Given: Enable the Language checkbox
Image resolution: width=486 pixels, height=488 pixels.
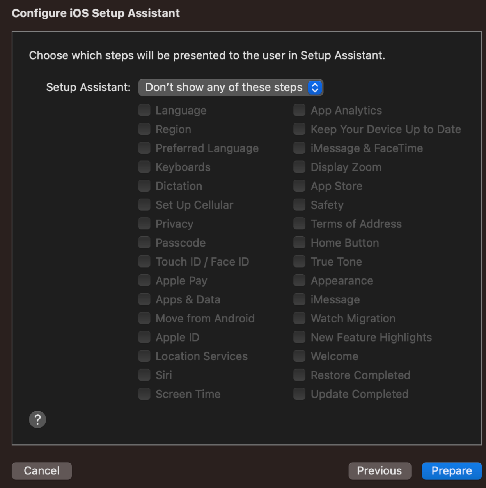Looking at the screenshot, I should pyautogui.click(x=144, y=110).
